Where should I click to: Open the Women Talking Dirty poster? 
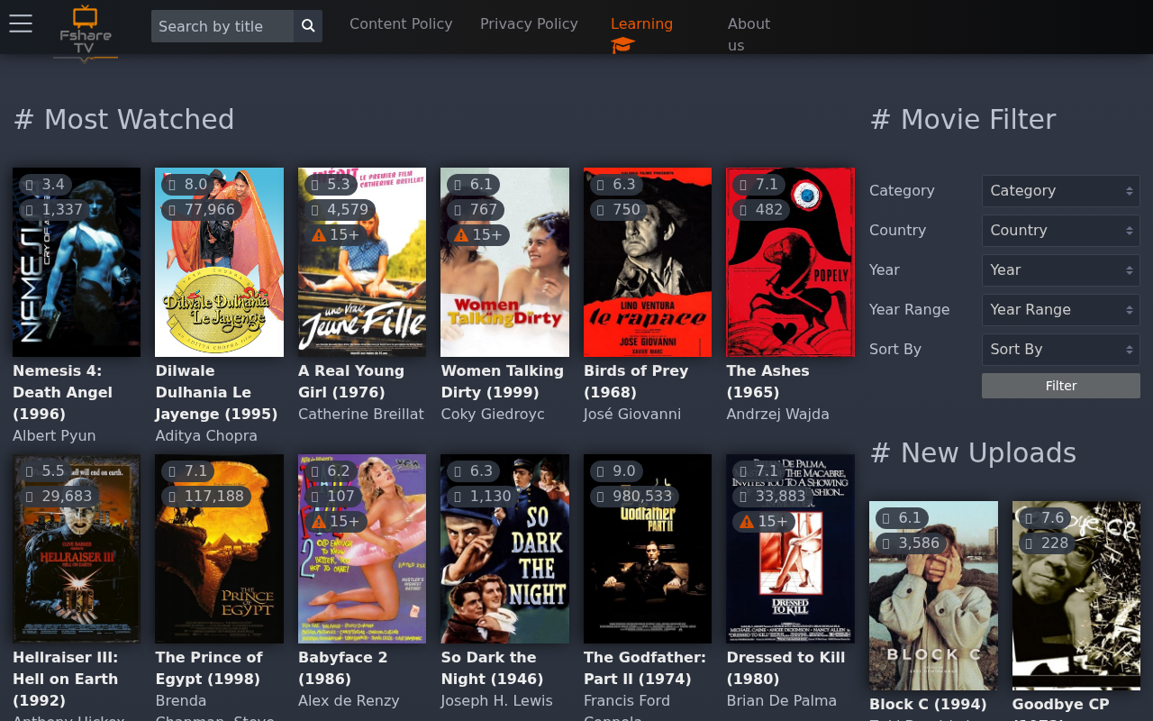click(x=504, y=262)
